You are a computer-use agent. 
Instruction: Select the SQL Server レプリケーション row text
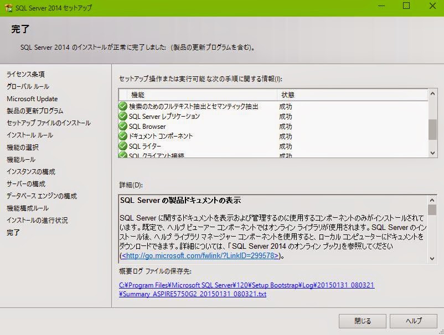point(164,116)
